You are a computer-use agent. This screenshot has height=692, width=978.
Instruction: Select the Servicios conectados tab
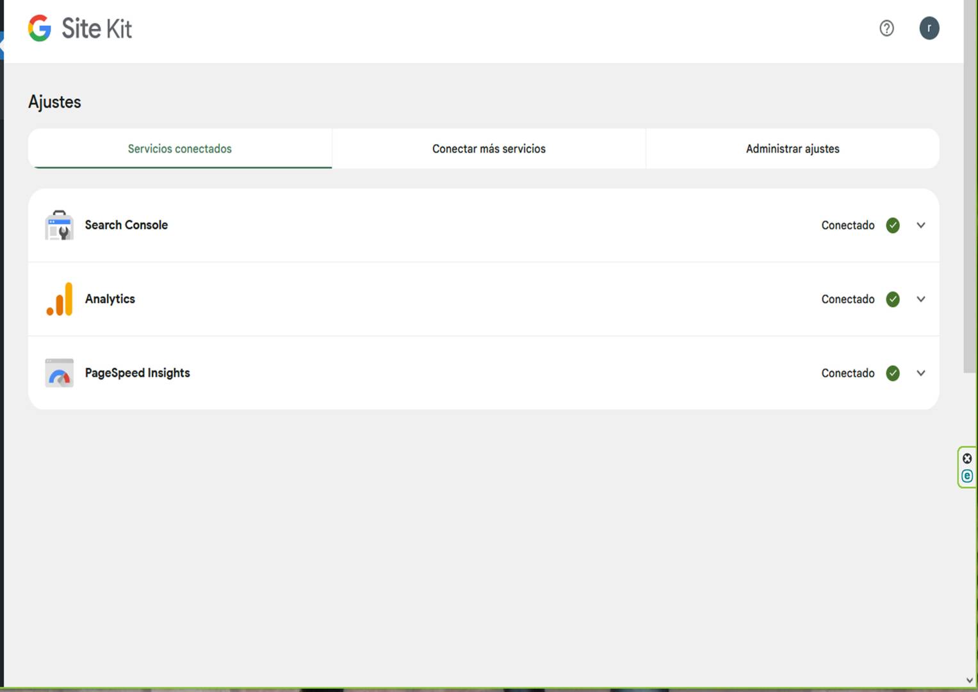pos(180,149)
